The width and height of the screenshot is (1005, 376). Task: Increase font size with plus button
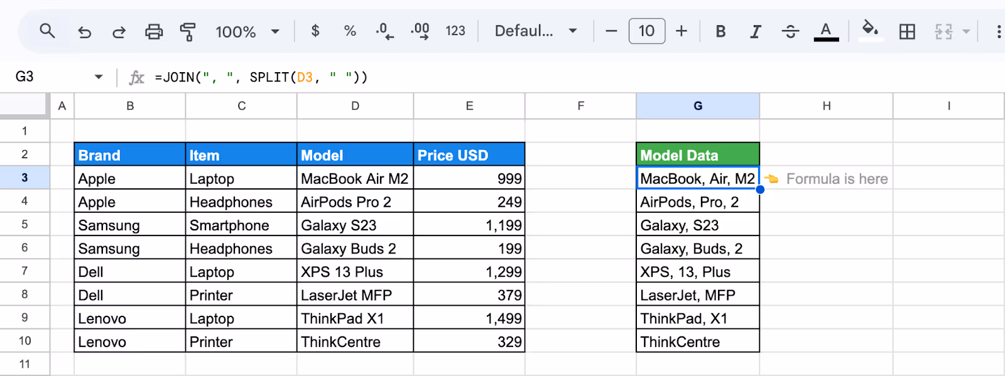tap(682, 31)
